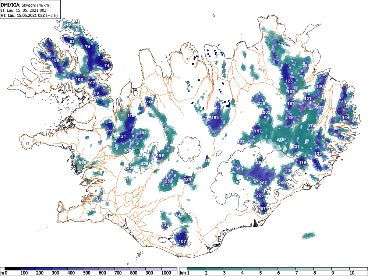Viewport: 368px width, 276px height.
Task: Click the '83' visibility value
Action: (x=72, y=42)
